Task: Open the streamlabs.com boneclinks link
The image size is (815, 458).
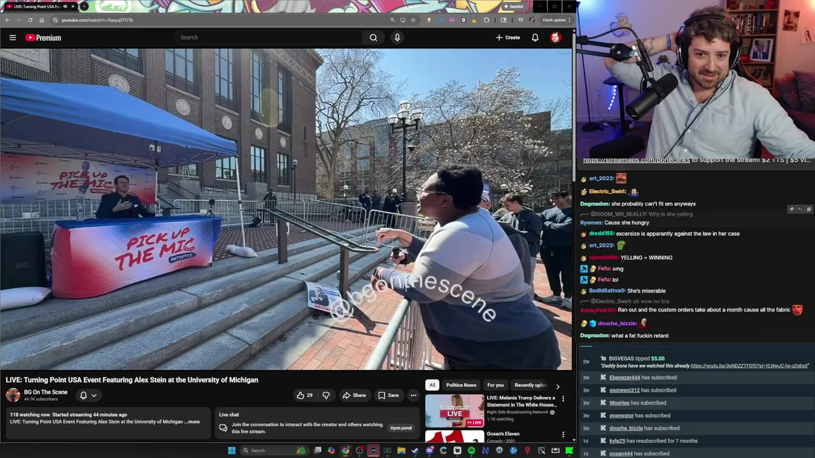Action: tap(636, 160)
